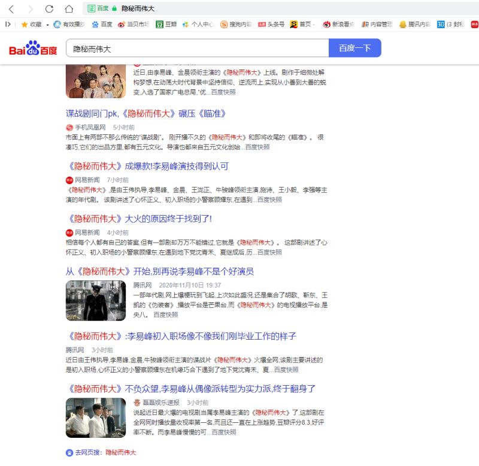Open 百度快照 for 国家广电总局 snippet

(x=223, y=92)
